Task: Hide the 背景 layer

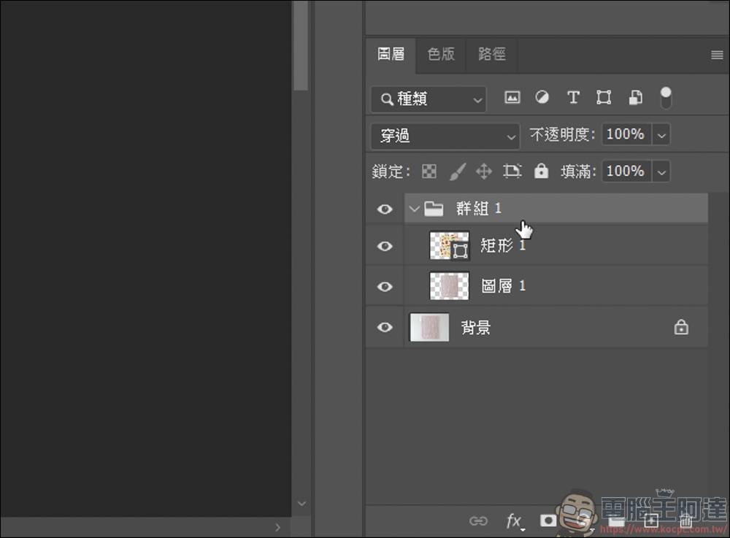Action: [x=385, y=328]
